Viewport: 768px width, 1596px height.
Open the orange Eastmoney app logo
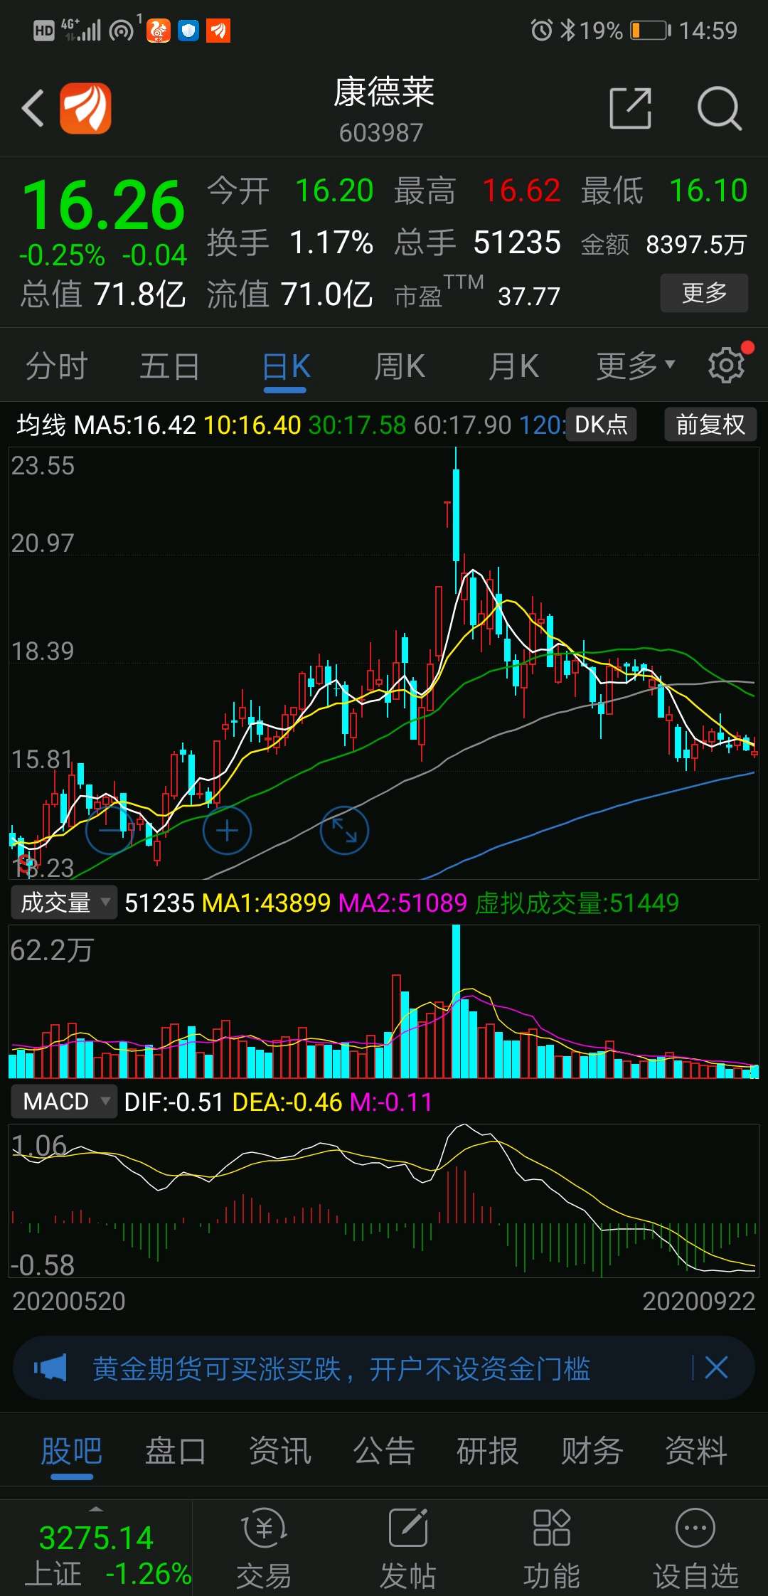coord(85,108)
